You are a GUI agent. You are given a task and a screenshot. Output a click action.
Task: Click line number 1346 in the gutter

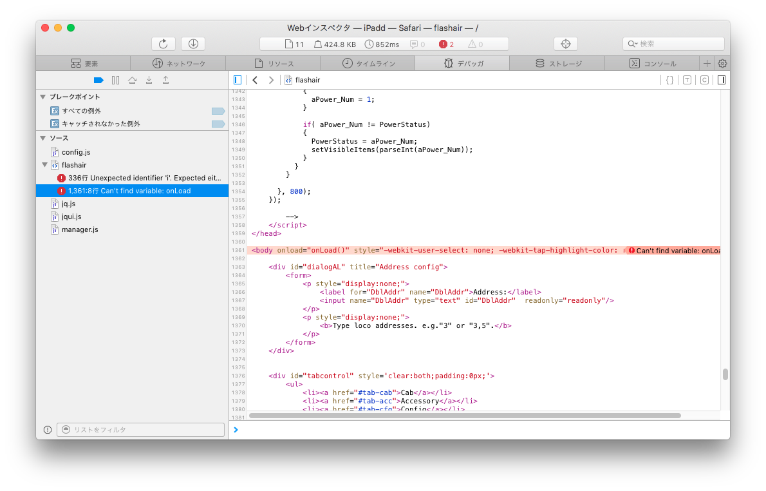pyautogui.click(x=238, y=125)
